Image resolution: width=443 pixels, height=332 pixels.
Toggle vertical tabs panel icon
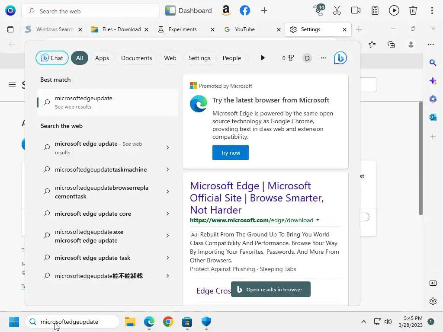click(x=10, y=29)
